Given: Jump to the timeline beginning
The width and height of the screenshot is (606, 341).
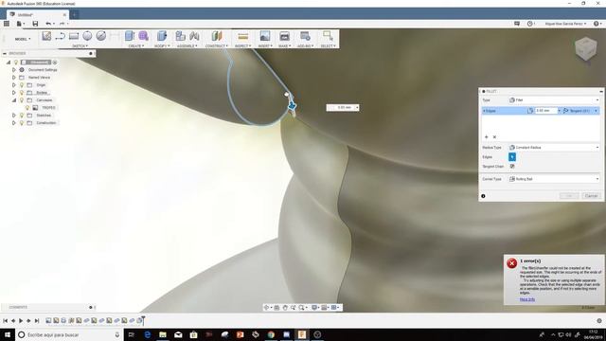Looking at the screenshot, I should pos(6,320).
